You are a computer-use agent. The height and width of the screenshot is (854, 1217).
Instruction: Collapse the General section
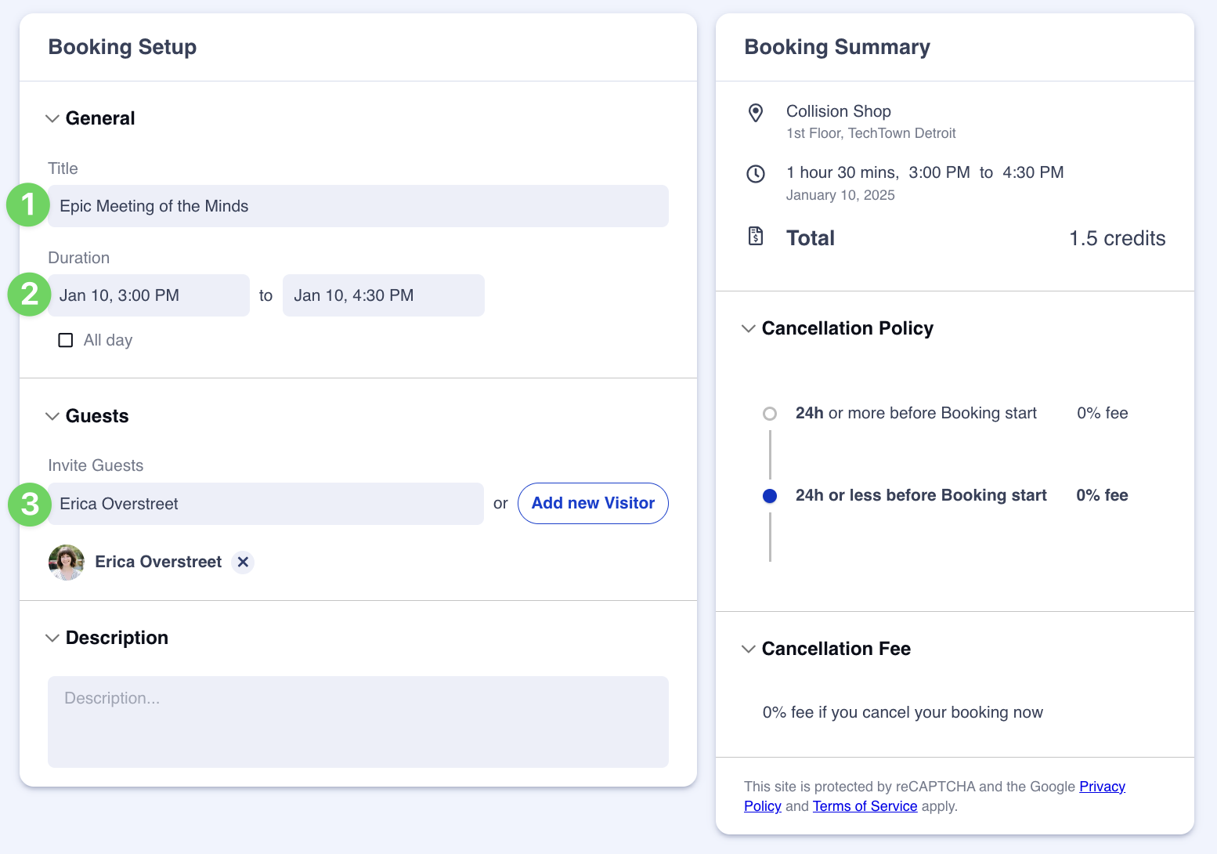pyautogui.click(x=52, y=119)
